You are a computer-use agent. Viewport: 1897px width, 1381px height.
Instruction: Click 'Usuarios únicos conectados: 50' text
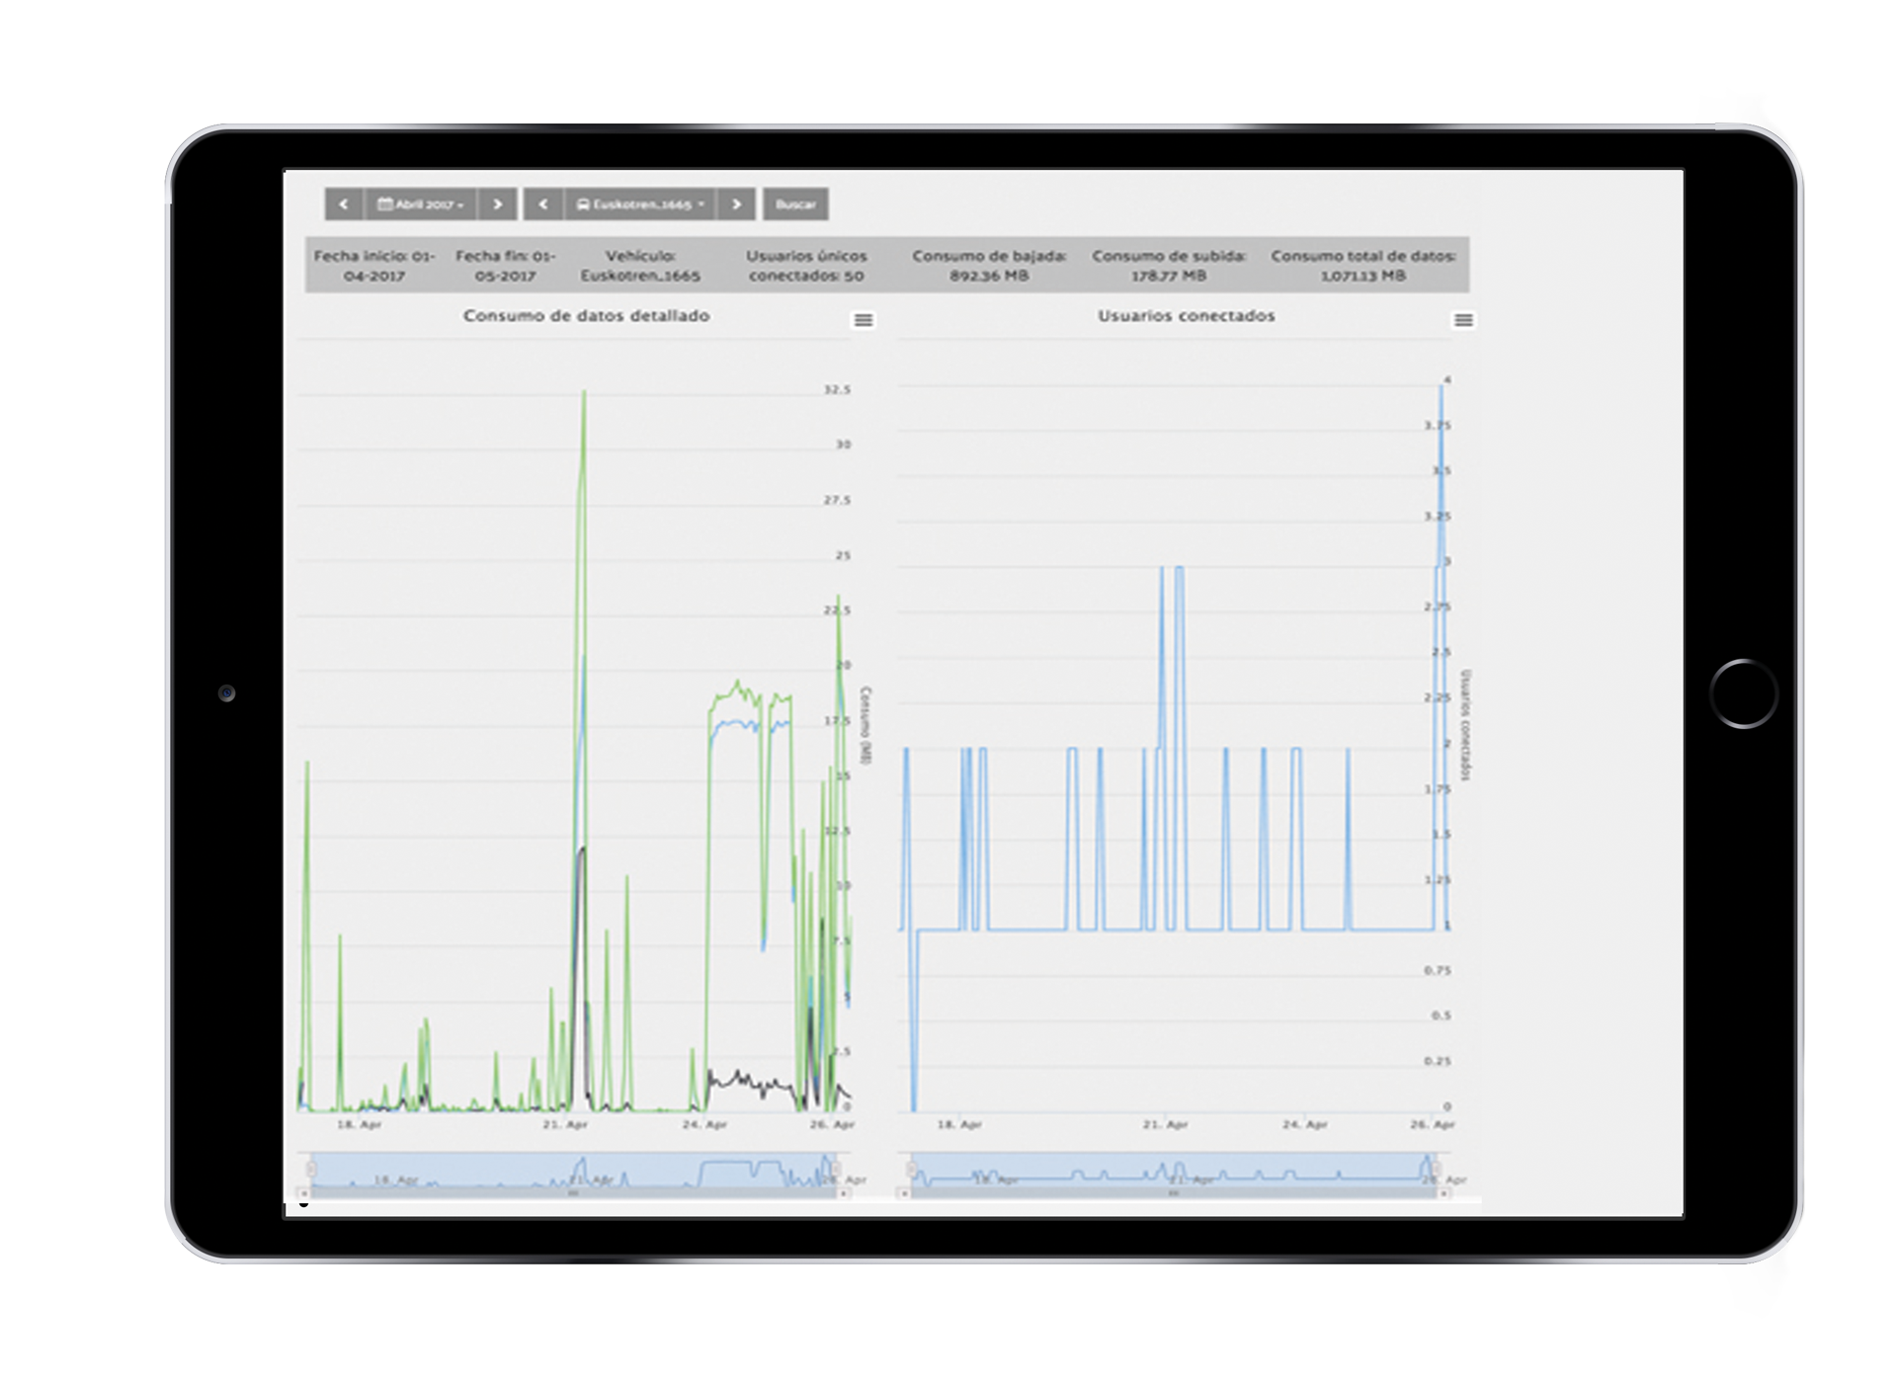pyautogui.click(x=806, y=266)
